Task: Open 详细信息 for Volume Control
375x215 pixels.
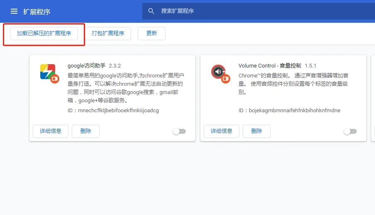Action: [x=222, y=131]
